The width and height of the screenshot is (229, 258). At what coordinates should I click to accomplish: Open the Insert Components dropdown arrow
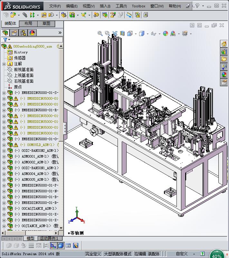[x=19, y=15]
